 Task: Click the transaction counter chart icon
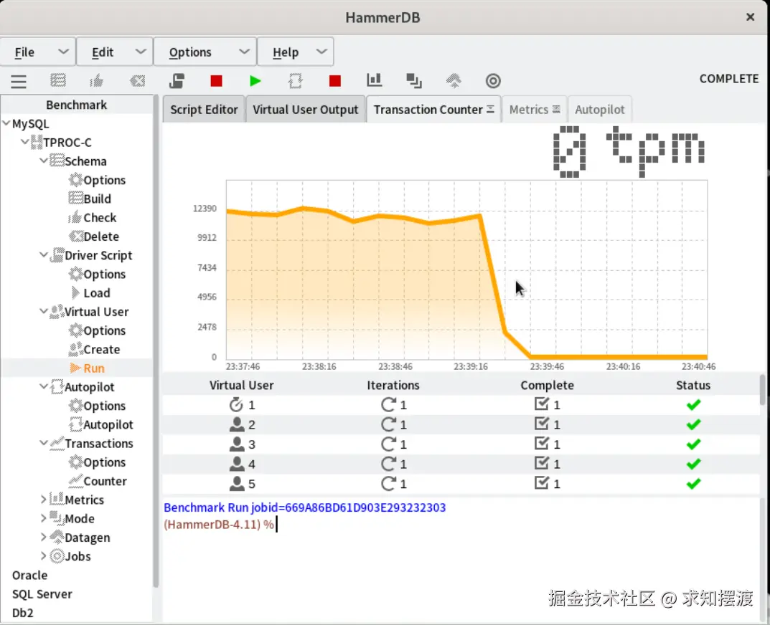point(374,80)
